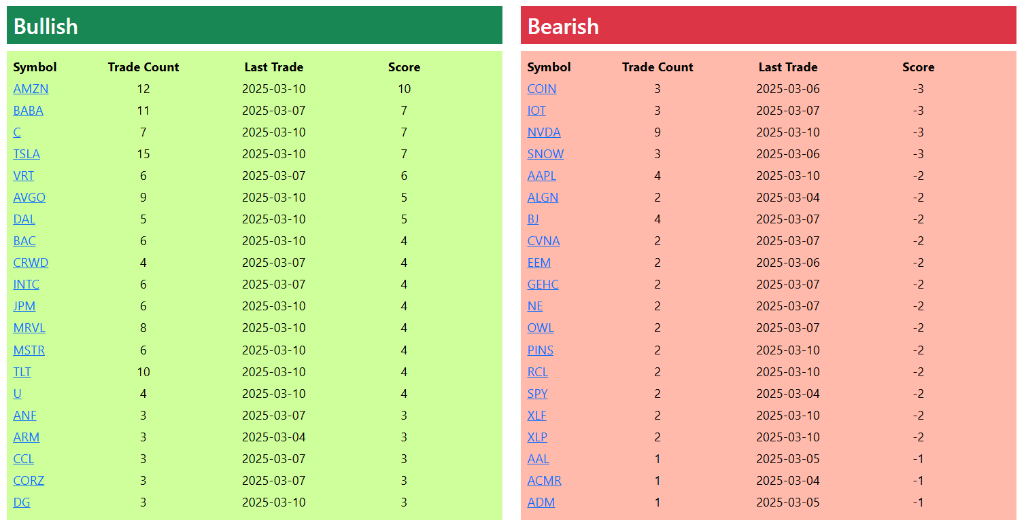Select BABA trade count 11
The width and height of the screenshot is (1026, 531).
(143, 111)
